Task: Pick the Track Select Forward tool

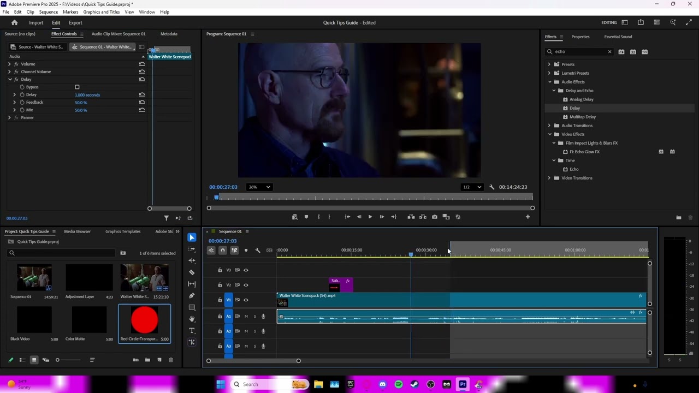Action: (192, 249)
